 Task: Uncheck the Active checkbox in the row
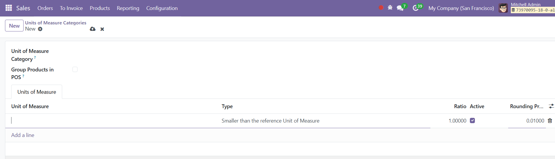click(472, 120)
